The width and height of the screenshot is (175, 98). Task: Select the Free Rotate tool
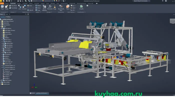(13, 8)
